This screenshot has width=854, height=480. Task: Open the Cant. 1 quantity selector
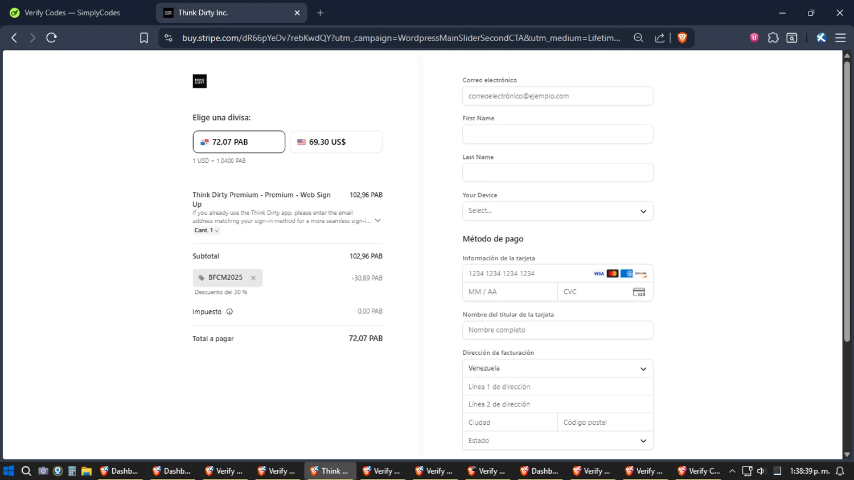point(206,231)
